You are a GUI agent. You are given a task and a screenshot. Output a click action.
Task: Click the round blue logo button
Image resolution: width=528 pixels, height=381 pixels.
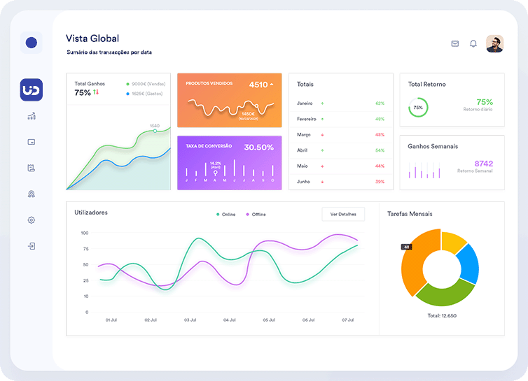tap(32, 43)
